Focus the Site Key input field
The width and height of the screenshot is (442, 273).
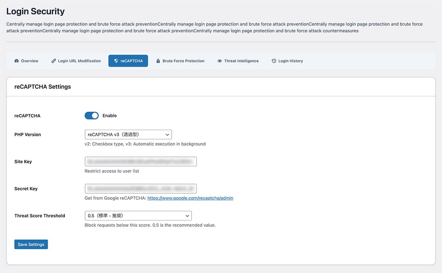click(140, 162)
